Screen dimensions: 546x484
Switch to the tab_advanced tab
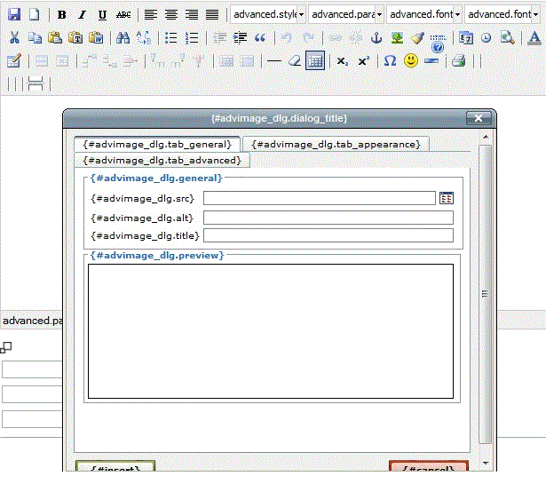point(162,160)
